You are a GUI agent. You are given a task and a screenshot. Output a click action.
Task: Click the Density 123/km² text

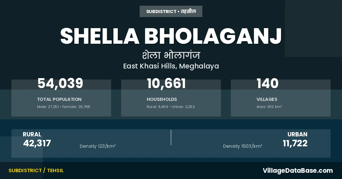(97, 146)
